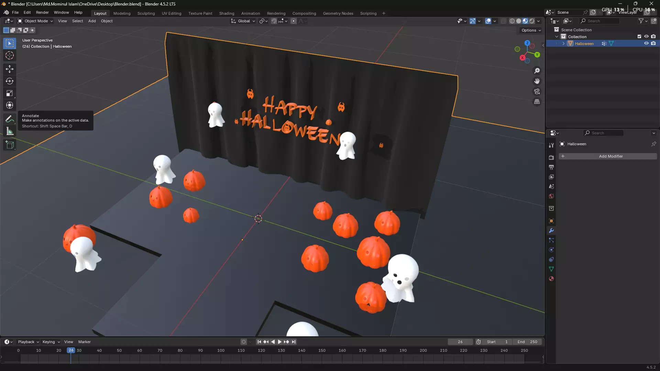The image size is (660, 371).
Task: Toggle camera view icon in viewport
Action: (537, 91)
